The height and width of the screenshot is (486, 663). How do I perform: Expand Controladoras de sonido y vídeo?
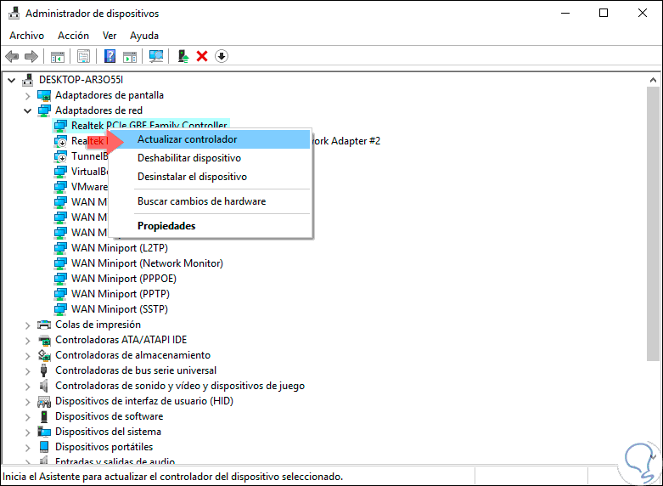pyautogui.click(x=27, y=387)
